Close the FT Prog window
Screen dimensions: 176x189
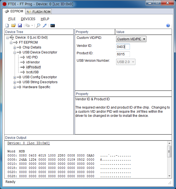[167, 3]
